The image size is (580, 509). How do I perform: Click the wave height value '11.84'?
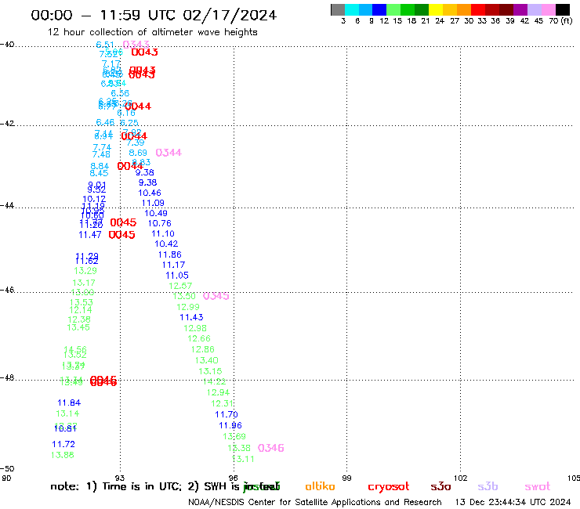[69, 403]
